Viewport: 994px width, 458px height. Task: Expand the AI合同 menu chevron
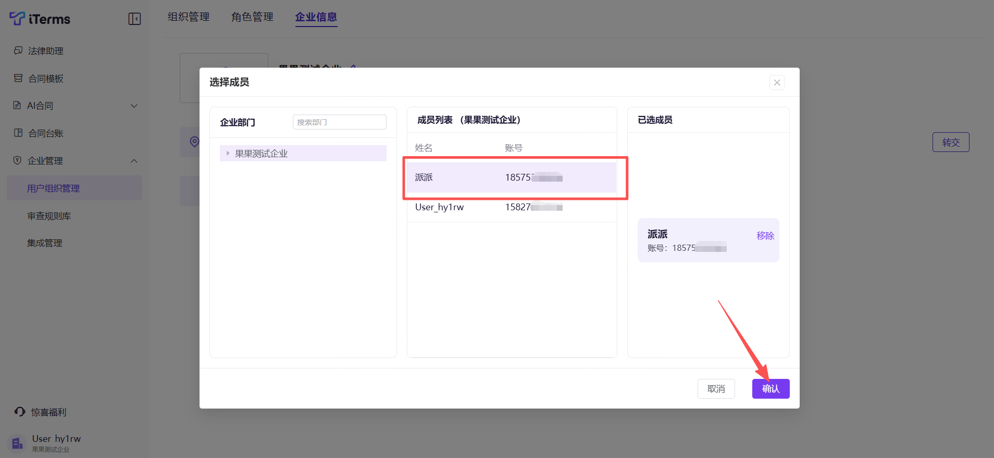click(134, 106)
